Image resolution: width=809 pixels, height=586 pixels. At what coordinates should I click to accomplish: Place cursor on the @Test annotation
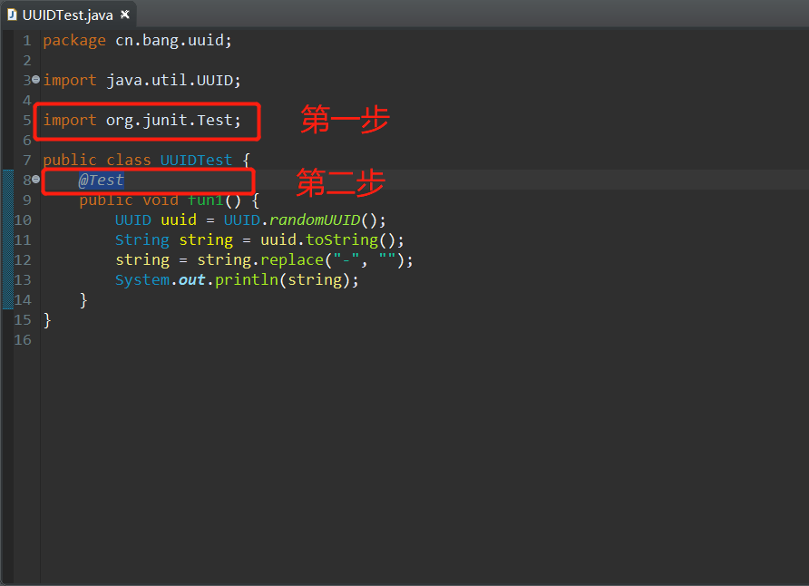pyautogui.click(x=101, y=180)
